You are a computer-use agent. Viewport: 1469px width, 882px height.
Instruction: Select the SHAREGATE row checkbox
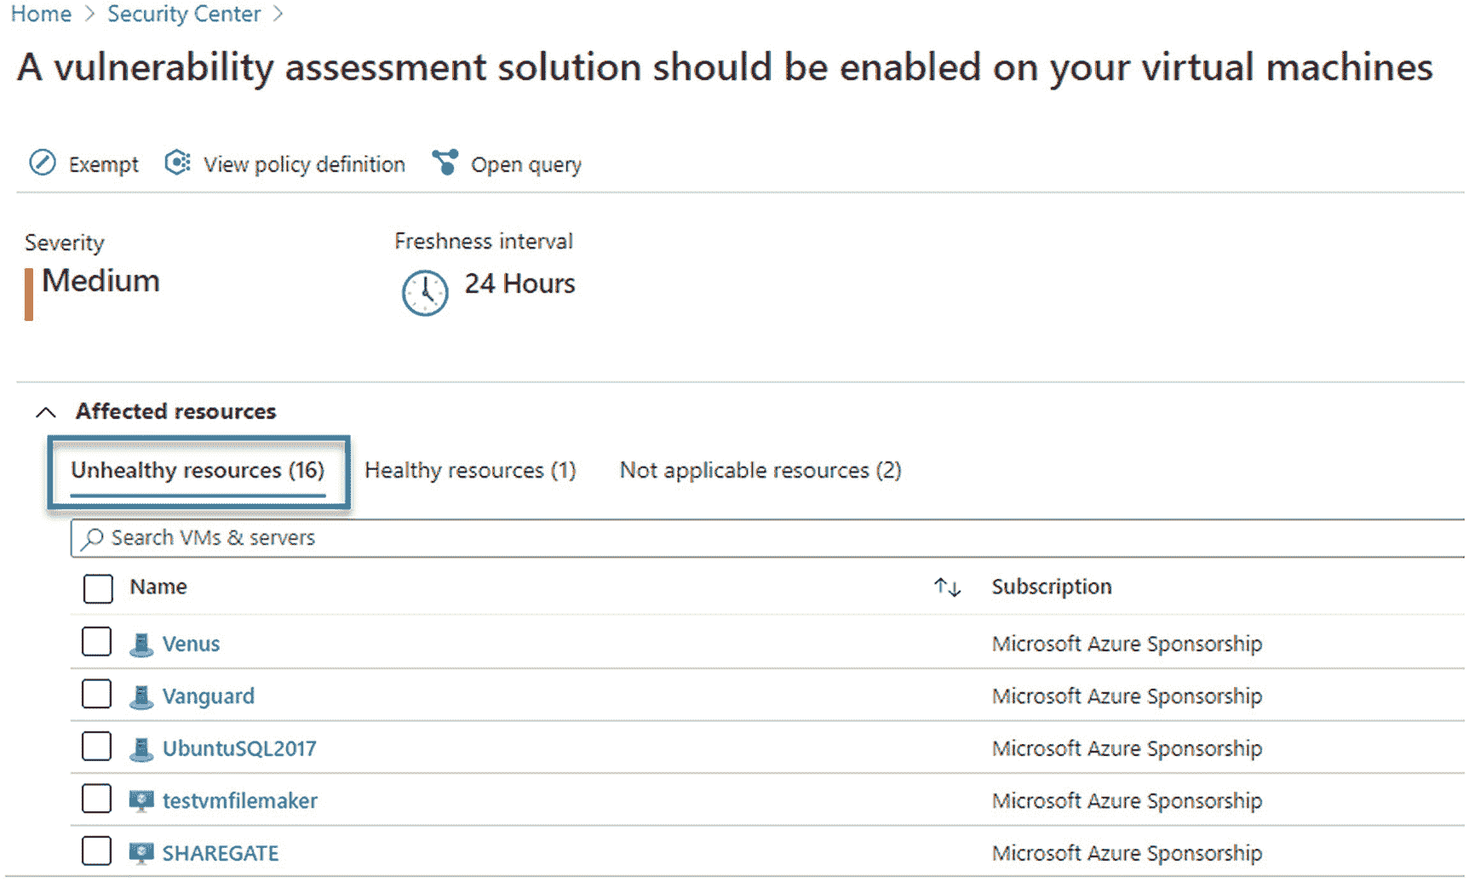tap(96, 850)
